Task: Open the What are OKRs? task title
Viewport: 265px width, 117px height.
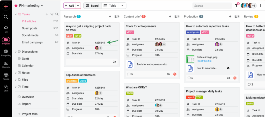Action: [136, 87]
